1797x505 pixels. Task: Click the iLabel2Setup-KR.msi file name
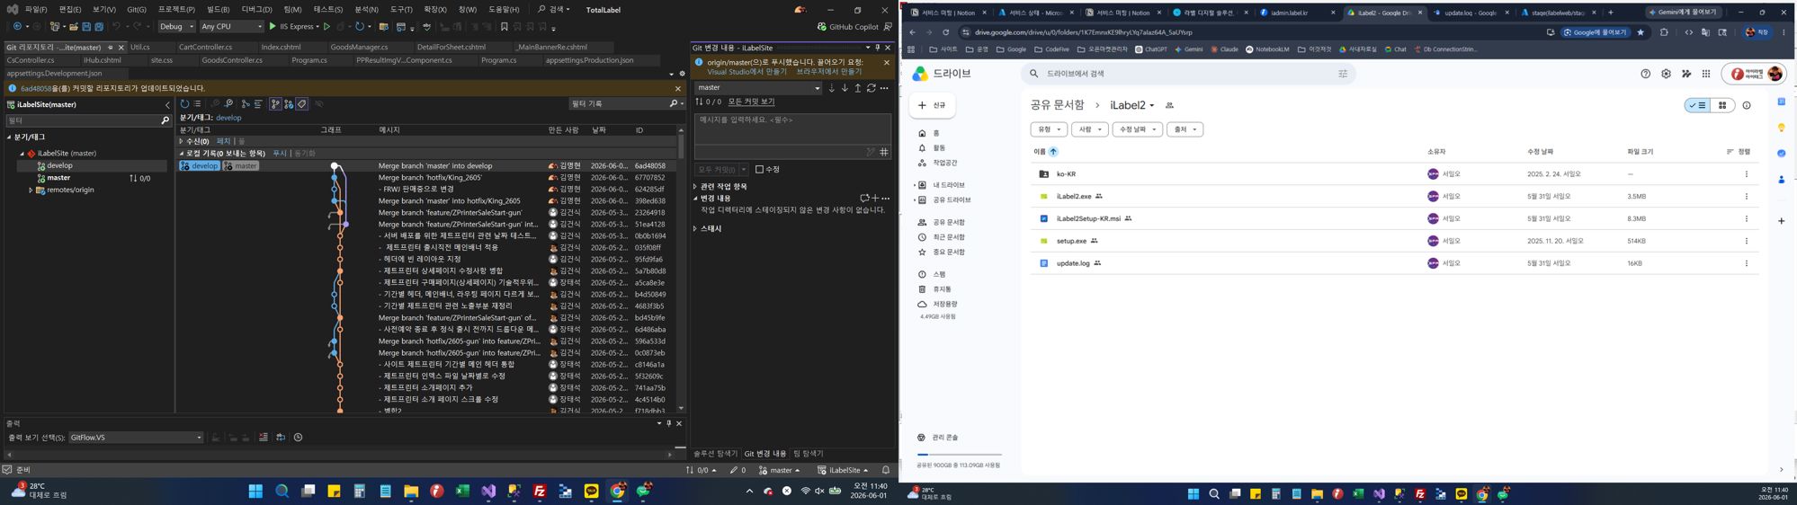pyautogui.click(x=1088, y=218)
